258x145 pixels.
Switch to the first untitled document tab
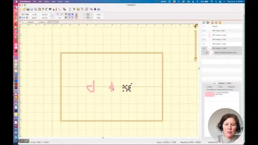click(x=30, y=22)
